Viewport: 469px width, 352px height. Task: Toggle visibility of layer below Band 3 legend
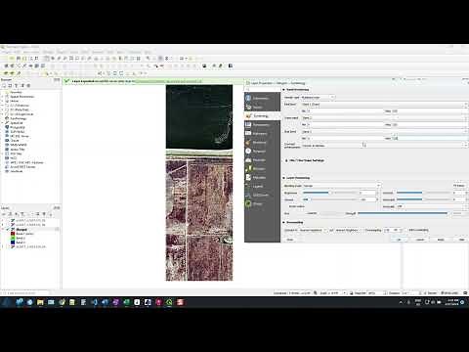[9, 247]
